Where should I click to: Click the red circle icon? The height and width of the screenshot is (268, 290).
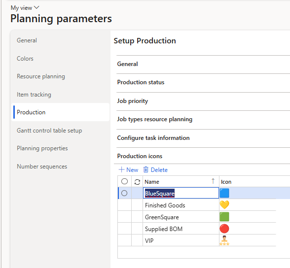coord(224,229)
